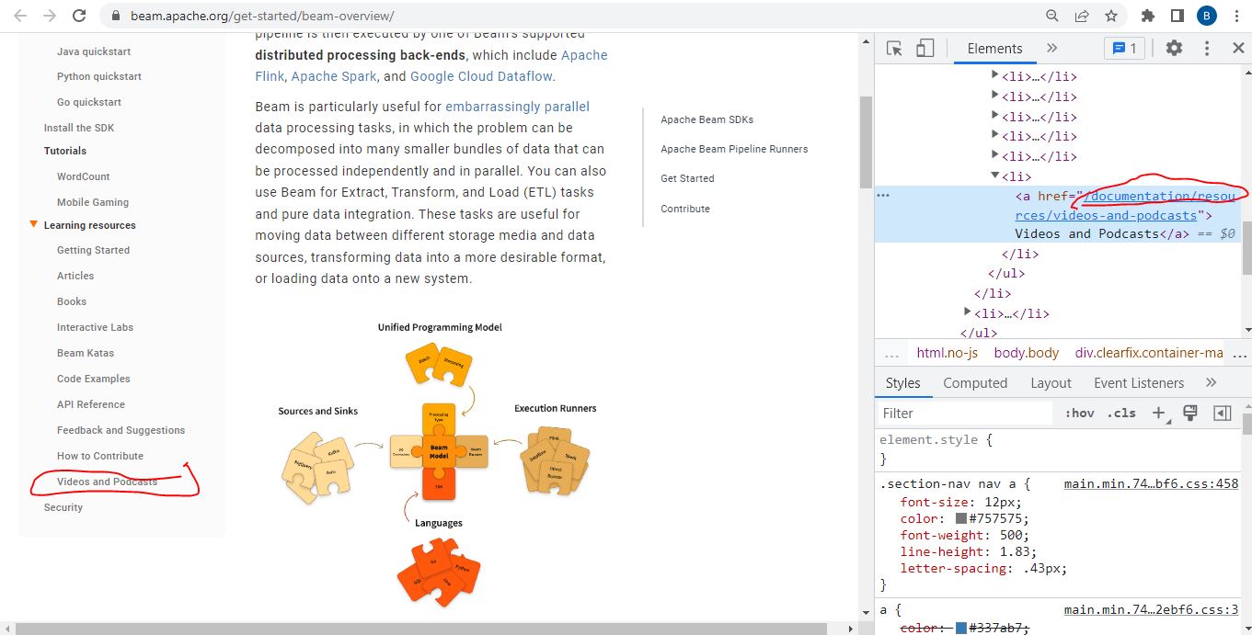Open the ellipsis actions beside selected node
This screenshot has height=635, width=1252.
(x=883, y=196)
